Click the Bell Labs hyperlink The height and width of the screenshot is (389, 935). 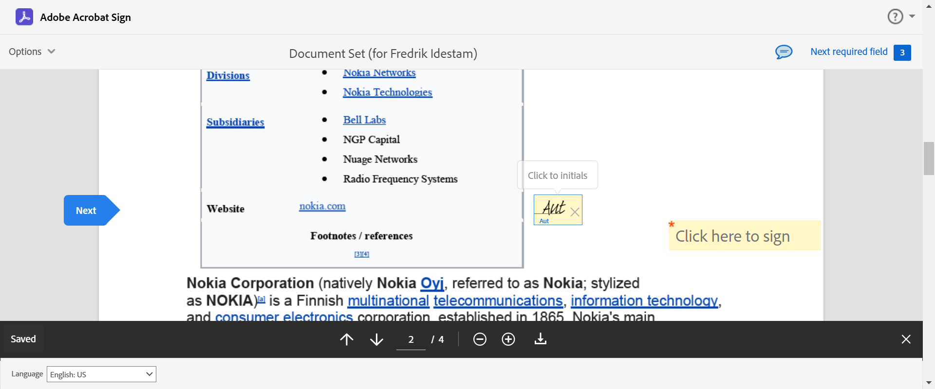tap(364, 120)
